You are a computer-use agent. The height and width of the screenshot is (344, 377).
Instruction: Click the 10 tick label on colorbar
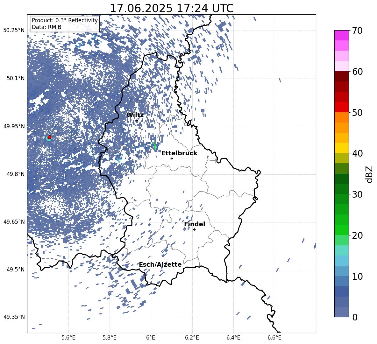[x=357, y=276]
